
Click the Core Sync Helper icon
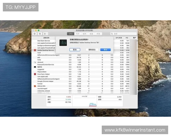[35, 74]
